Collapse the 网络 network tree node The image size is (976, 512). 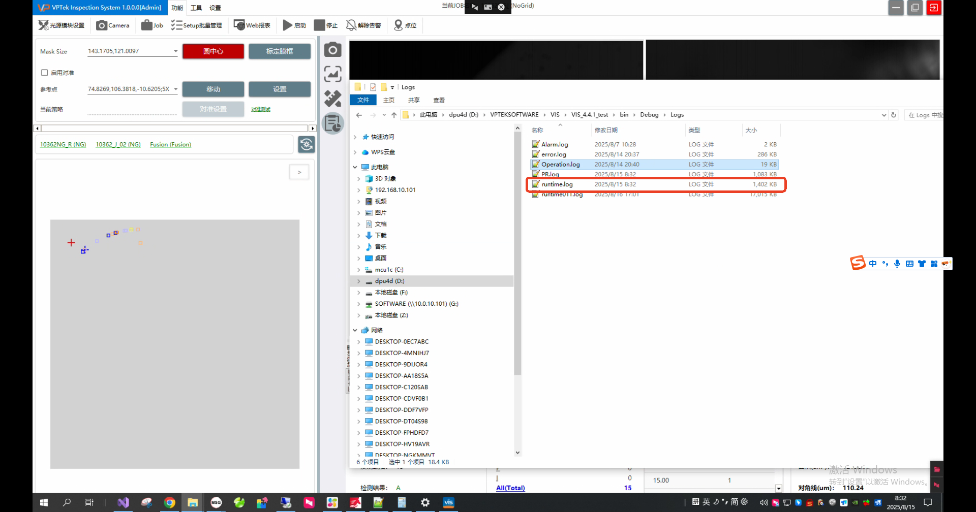coord(355,330)
